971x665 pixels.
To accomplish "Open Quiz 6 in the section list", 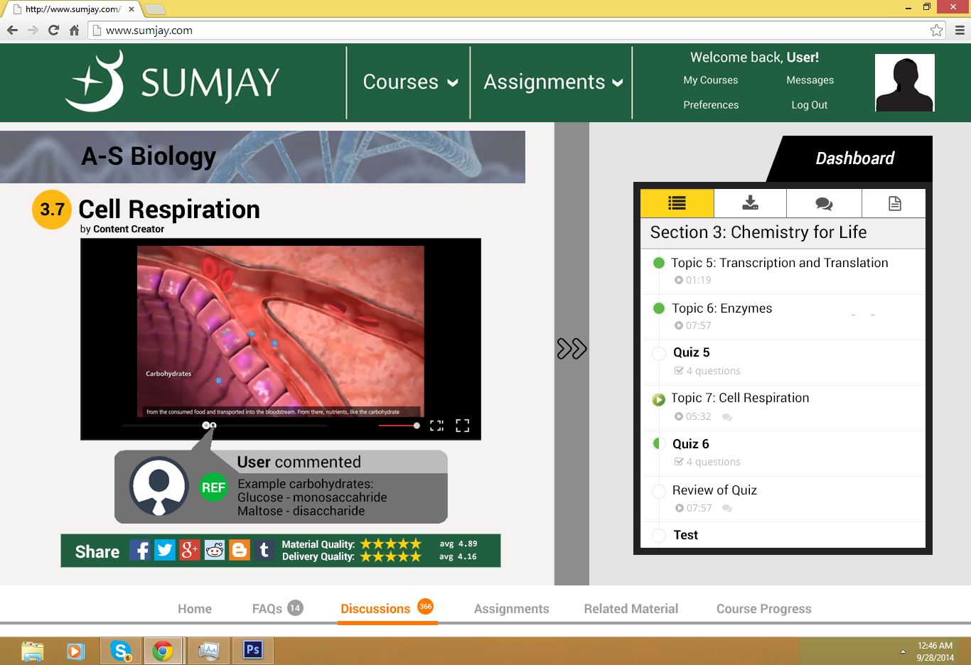I will pyautogui.click(x=690, y=444).
